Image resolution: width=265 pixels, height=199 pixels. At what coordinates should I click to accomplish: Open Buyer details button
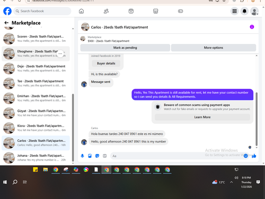[x=106, y=64]
